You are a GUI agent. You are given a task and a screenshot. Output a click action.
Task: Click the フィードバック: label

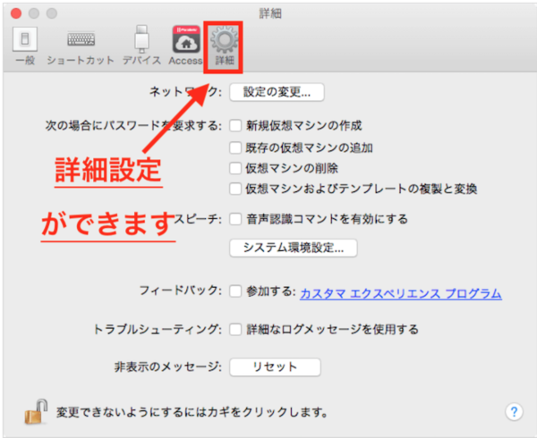(181, 291)
